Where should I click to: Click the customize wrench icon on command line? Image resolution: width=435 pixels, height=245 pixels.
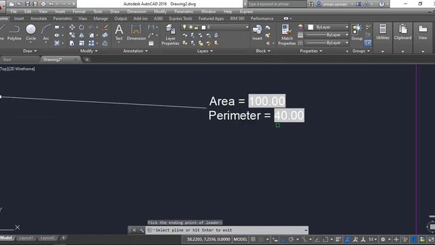click(x=141, y=230)
